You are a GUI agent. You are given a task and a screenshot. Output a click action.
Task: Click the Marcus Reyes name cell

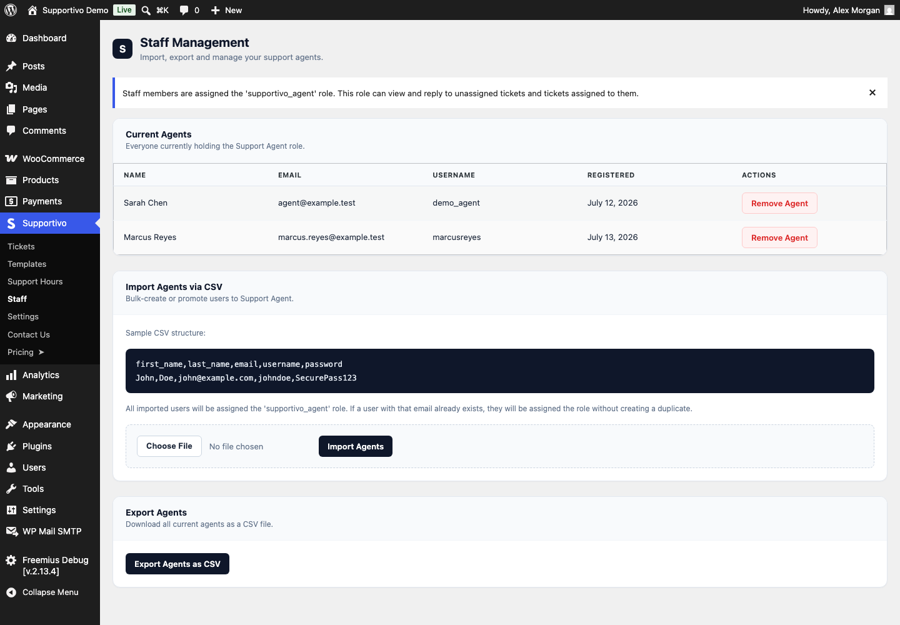pyautogui.click(x=150, y=237)
